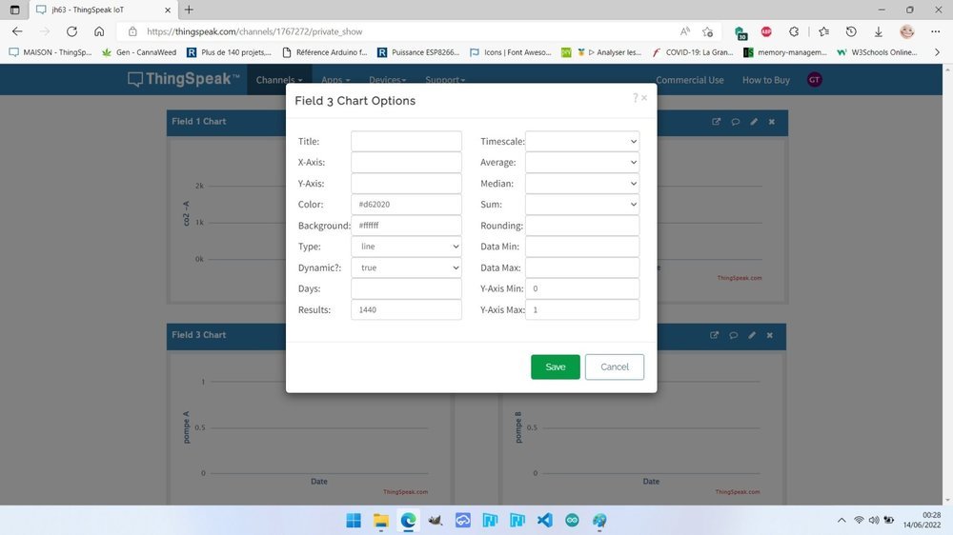The width and height of the screenshot is (953, 535).
Task: Open Field 1 Chart in new window icon
Action: tap(716, 122)
